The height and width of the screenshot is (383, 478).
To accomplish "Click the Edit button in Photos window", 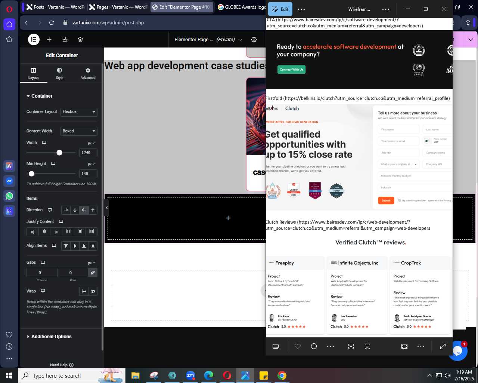I will point(280,9).
